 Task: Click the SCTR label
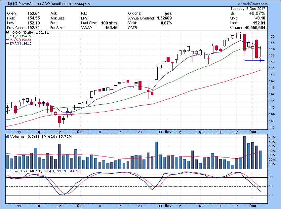click(133, 28)
